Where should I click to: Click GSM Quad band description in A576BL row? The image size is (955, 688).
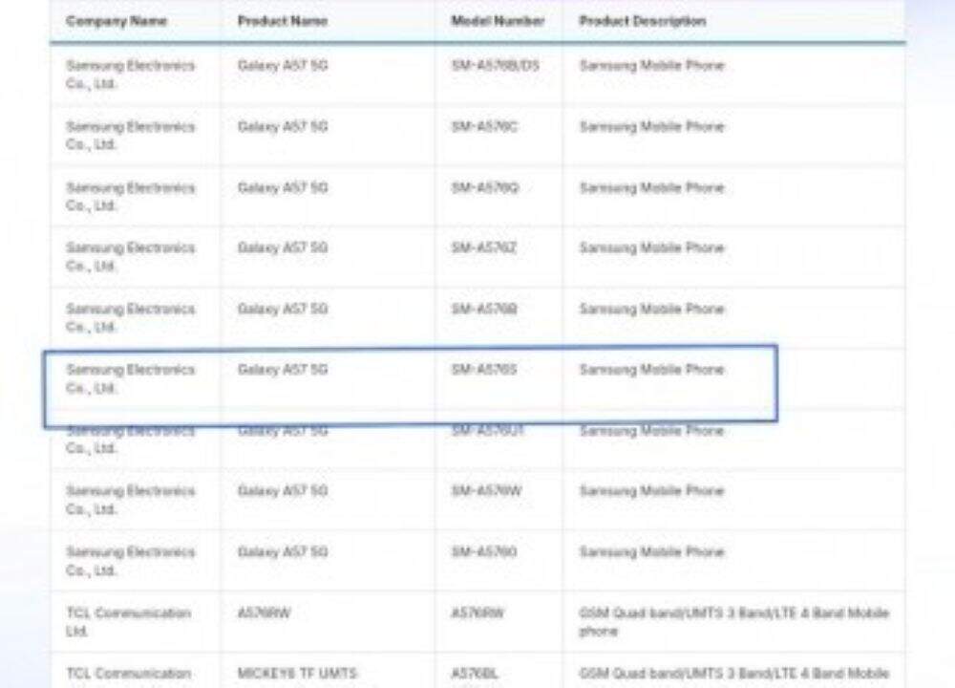733,674
